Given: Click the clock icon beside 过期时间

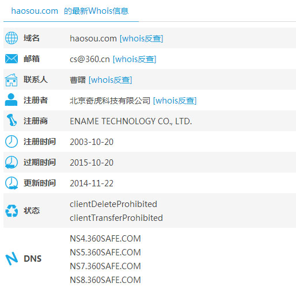Looking at the screenshot, I should point(12,162).
